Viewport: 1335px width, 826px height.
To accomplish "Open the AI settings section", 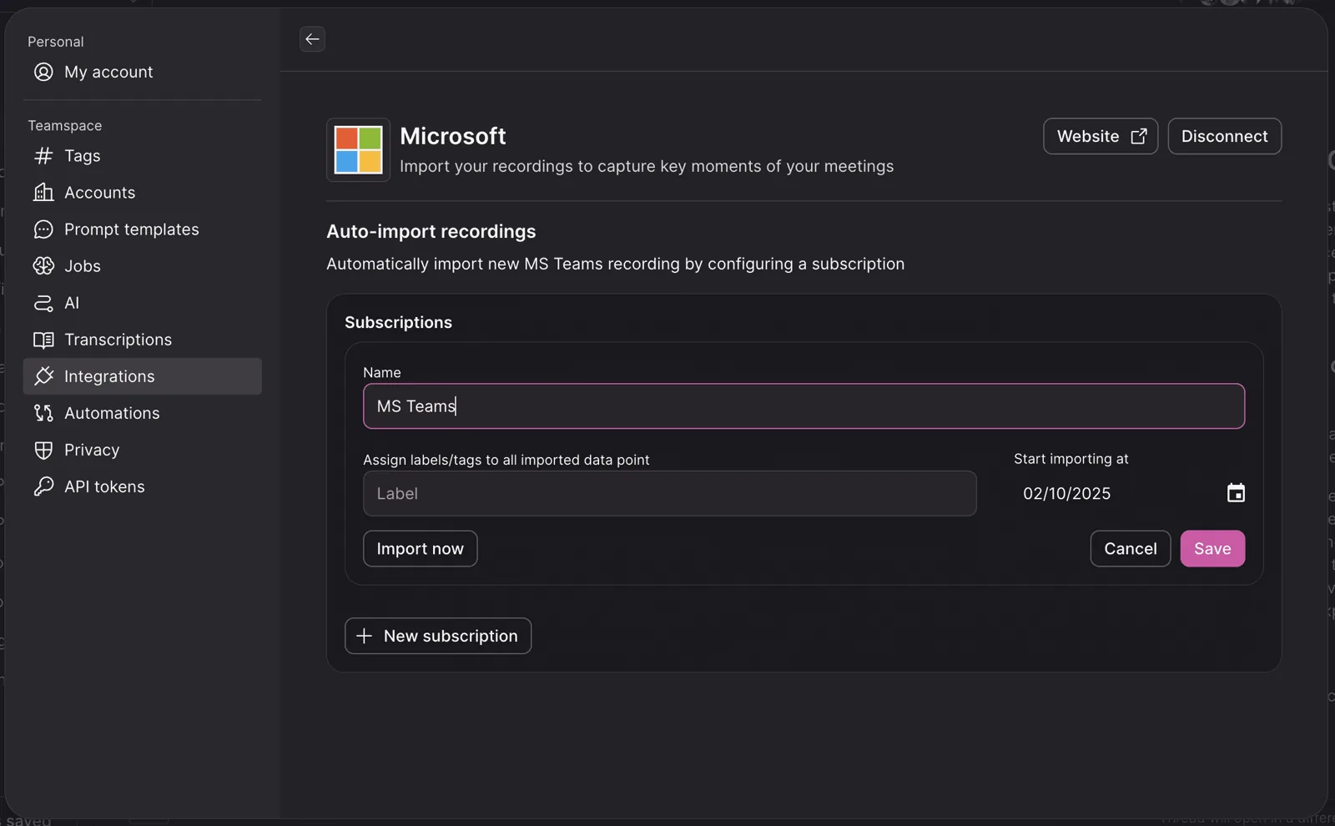I will coord(142,303).
